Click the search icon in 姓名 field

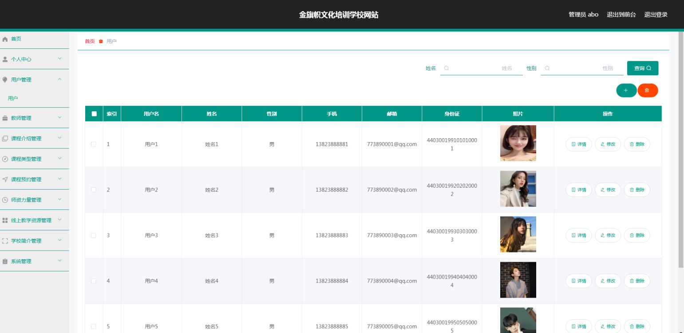[447, 68]
